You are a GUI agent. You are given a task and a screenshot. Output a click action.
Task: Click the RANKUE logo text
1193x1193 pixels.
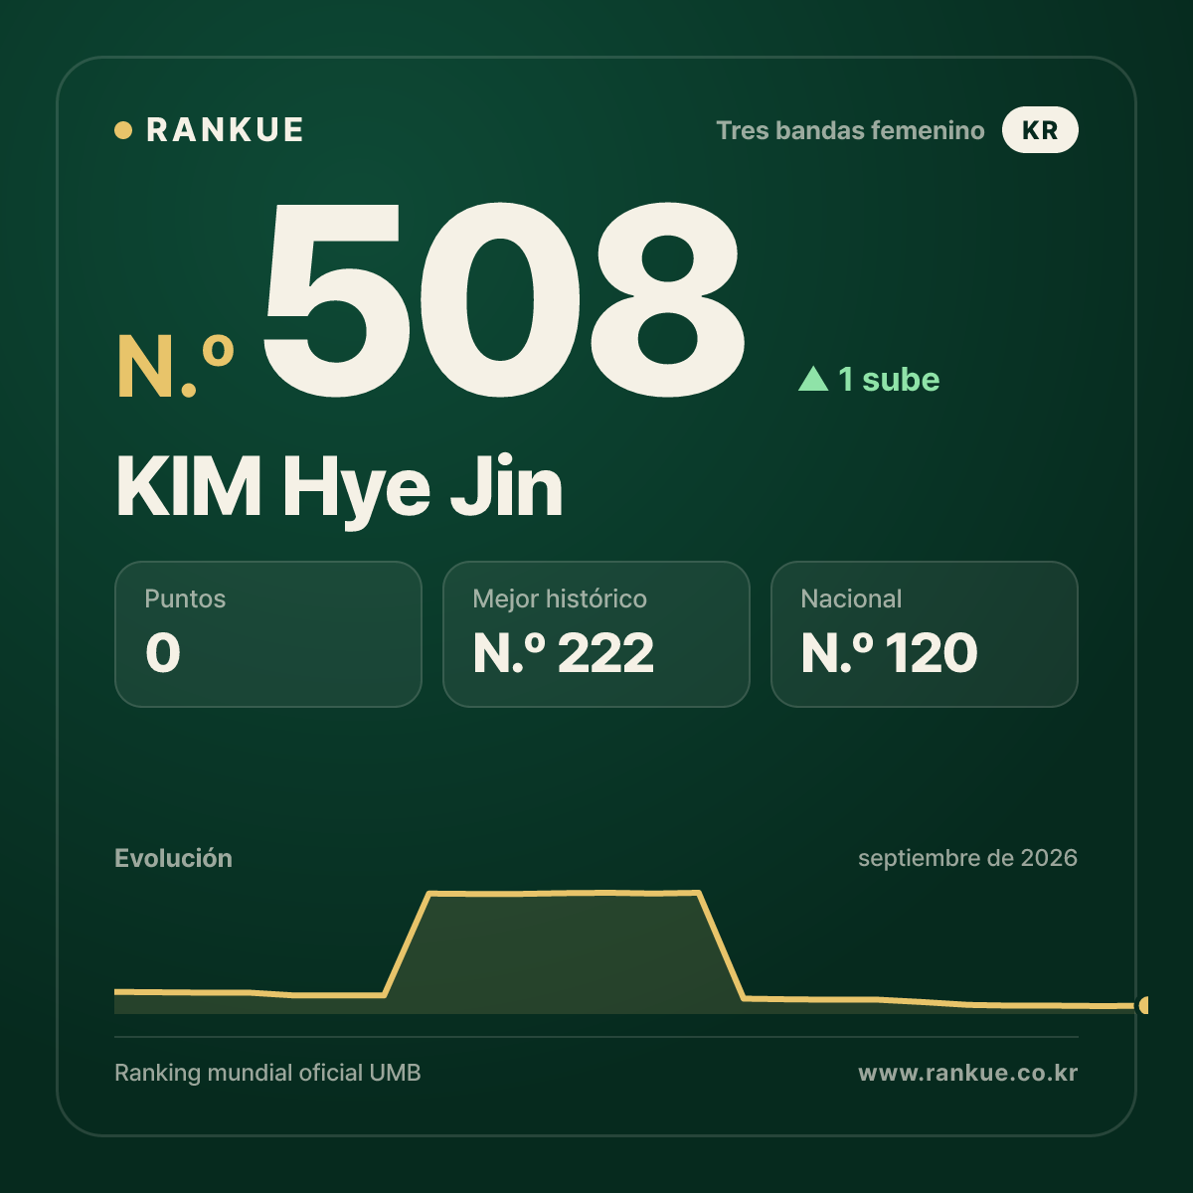click(225, 130)
